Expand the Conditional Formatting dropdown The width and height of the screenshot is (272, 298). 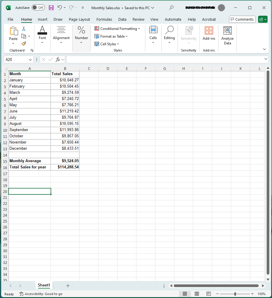pos(117,29)
